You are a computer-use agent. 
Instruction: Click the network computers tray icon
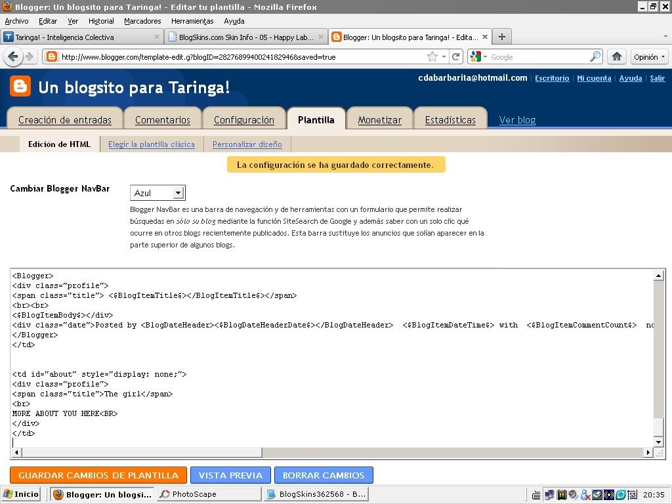[x=549, y=495]
